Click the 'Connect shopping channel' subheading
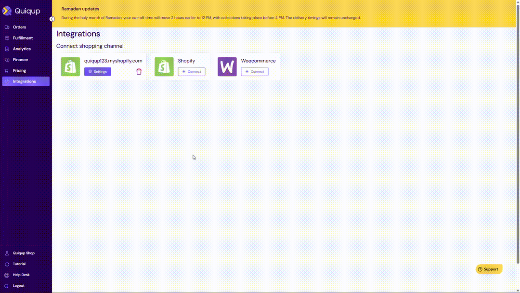The image size is (520, 293). click(90, 46)
